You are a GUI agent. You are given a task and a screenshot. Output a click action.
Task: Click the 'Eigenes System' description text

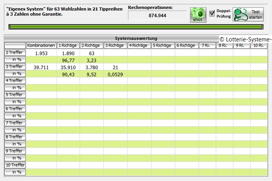click(64, 11)
